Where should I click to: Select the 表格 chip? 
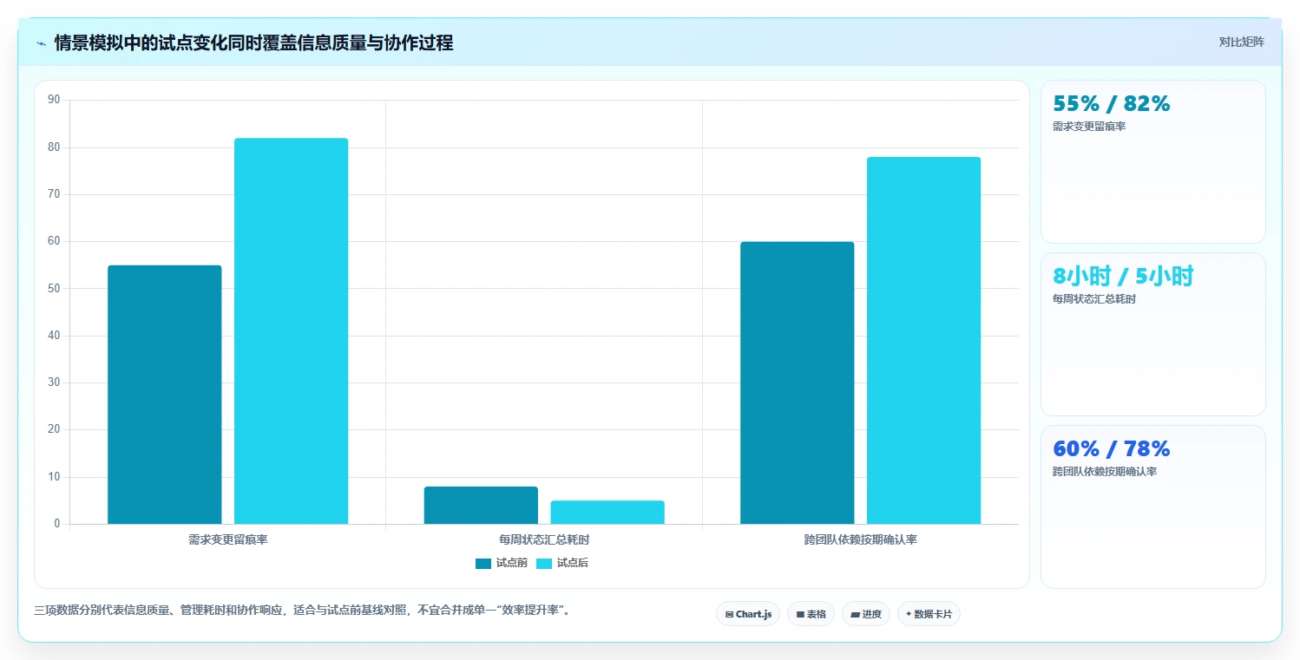pos(811,614)
